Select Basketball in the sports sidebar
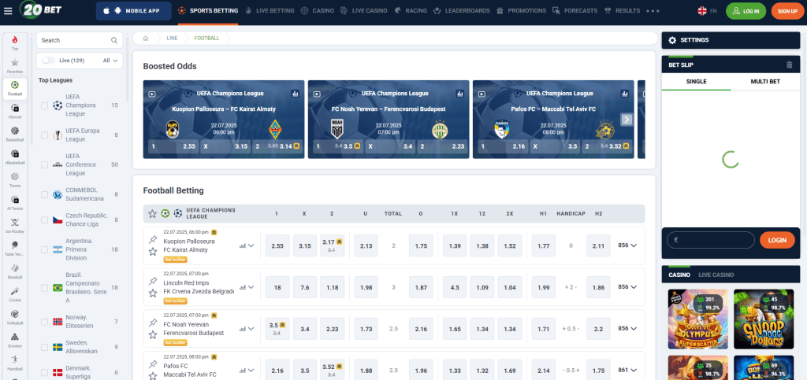807x380 pixels. 15,134
